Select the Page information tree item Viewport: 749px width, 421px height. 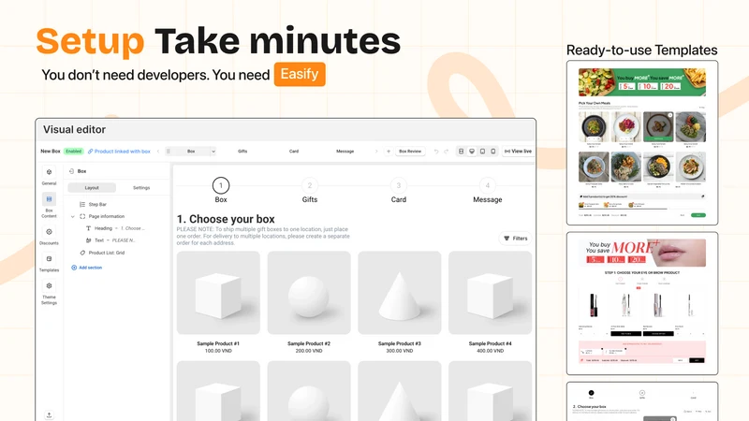tap(102, 217)
